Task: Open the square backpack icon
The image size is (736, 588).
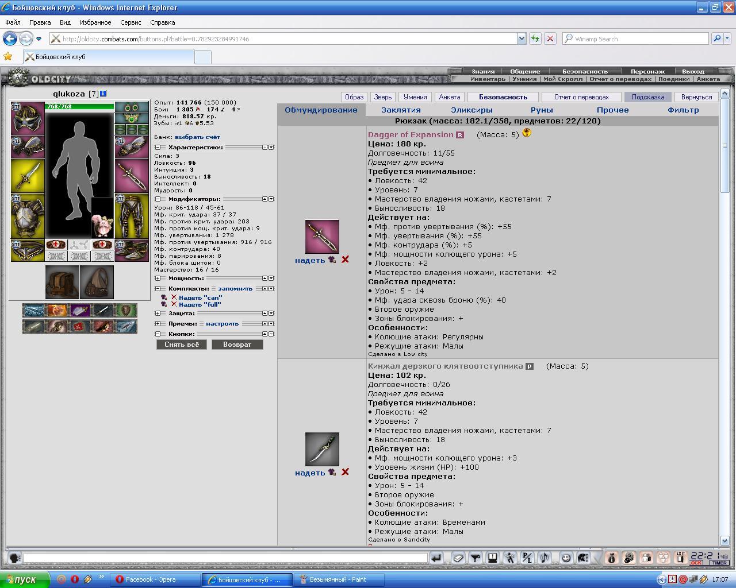Action: click(62, 282)
